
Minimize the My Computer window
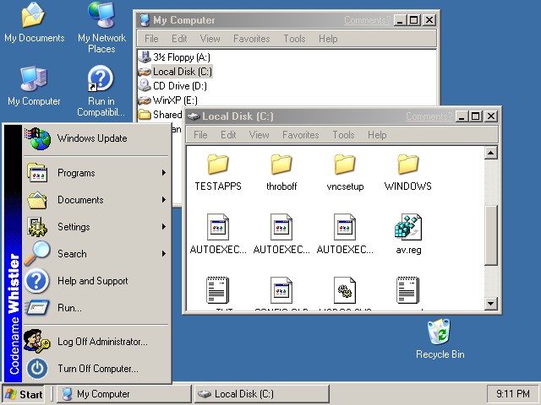(400, 20)
